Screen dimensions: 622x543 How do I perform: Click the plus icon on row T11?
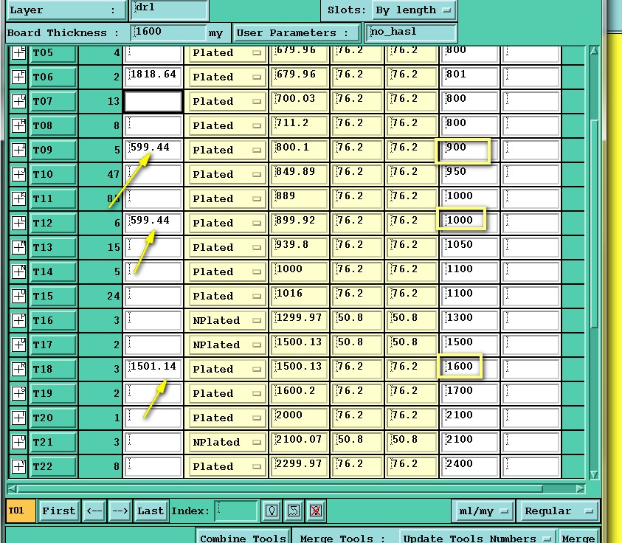point(18,198)
